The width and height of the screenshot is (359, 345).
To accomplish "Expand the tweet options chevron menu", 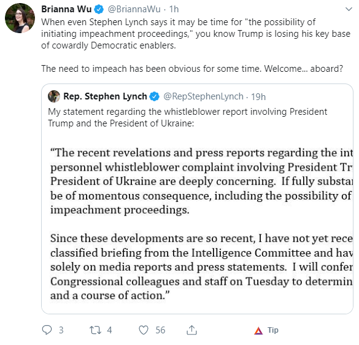I will [349, 9].
